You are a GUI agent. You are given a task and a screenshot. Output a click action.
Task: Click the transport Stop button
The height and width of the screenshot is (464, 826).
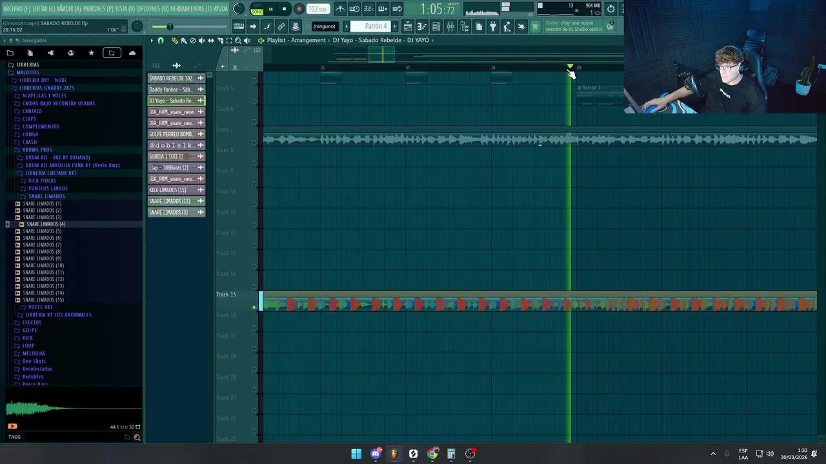(x=284, y=9)
